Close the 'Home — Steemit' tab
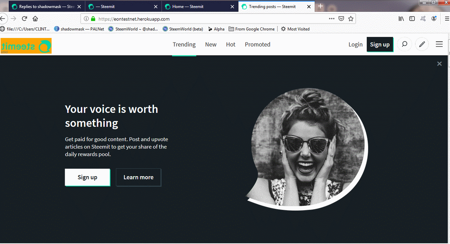Viewport: 450px width, 244px height. click(x=232, y=7)
